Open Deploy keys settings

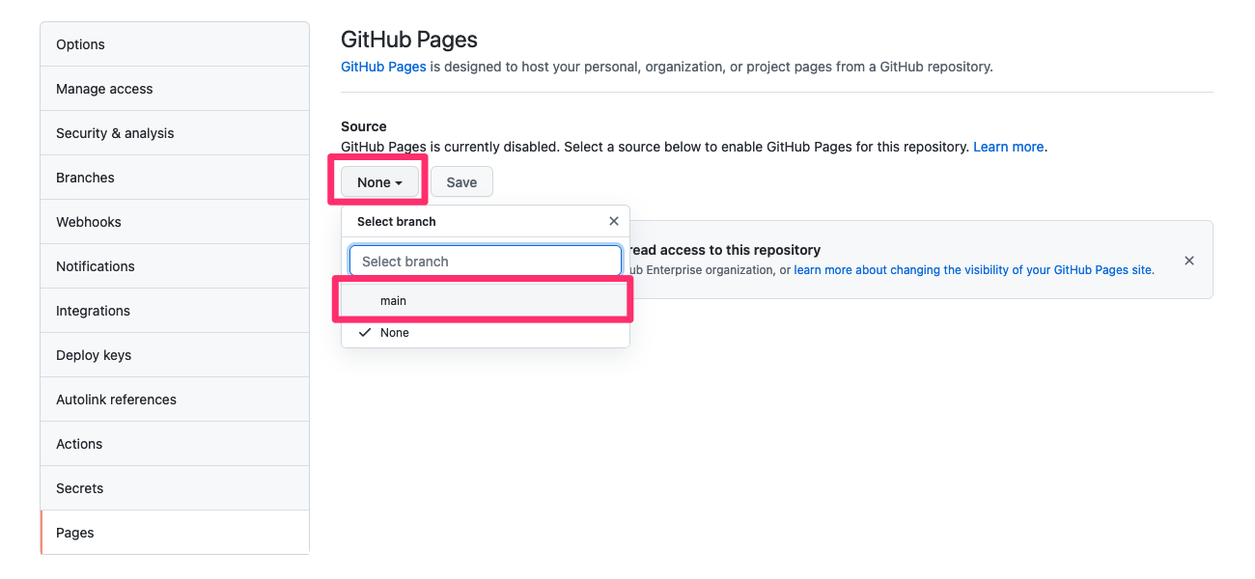coord(94,355)
